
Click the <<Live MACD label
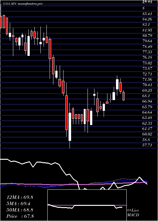(133, 213)
